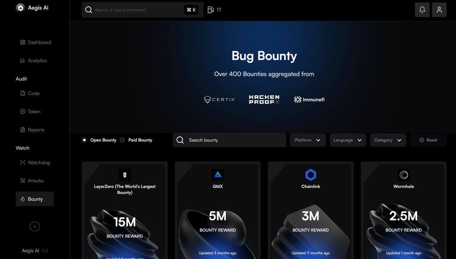This screenshot has height=259, width=456.
Task: Click 'Updated 3 months ago' on GMX card
Action: [218, 253]
